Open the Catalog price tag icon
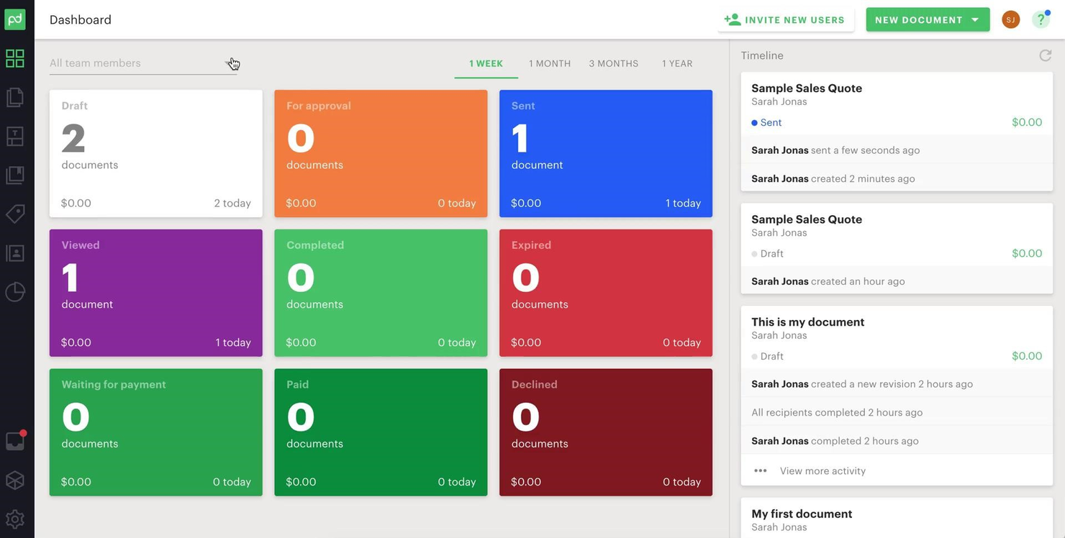Image resolution: width=1065 pixels, height=538 pixels. tap(15, 214)
